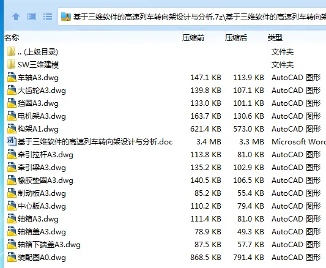
Task: Click the 3.3 MB compressed size value
Action: (251, 142)
